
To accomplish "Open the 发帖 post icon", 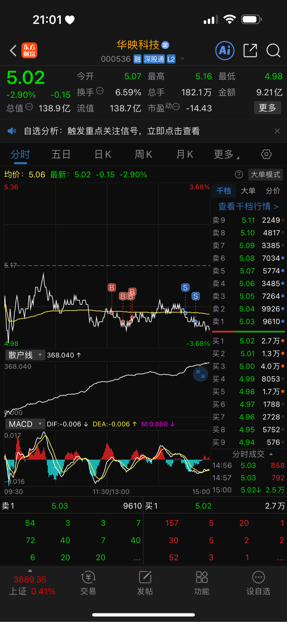I will (x=145, y=583).
